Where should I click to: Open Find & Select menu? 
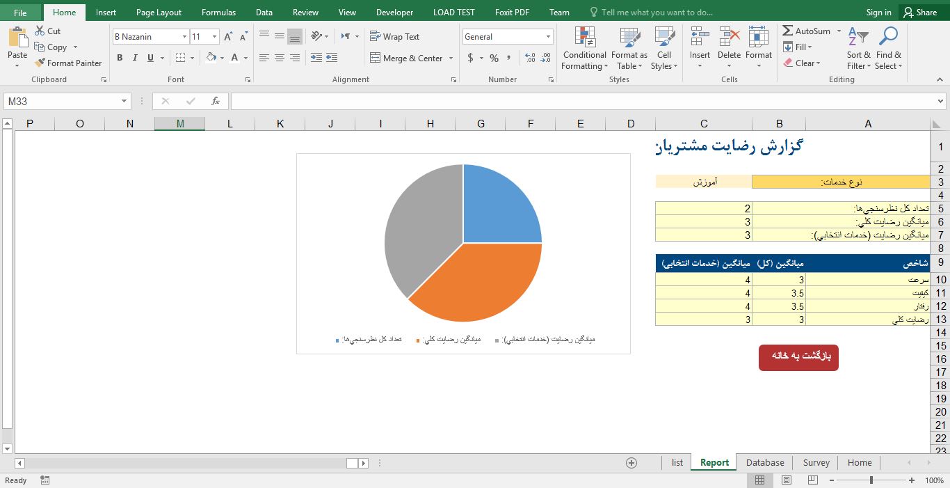coord(889,49)
